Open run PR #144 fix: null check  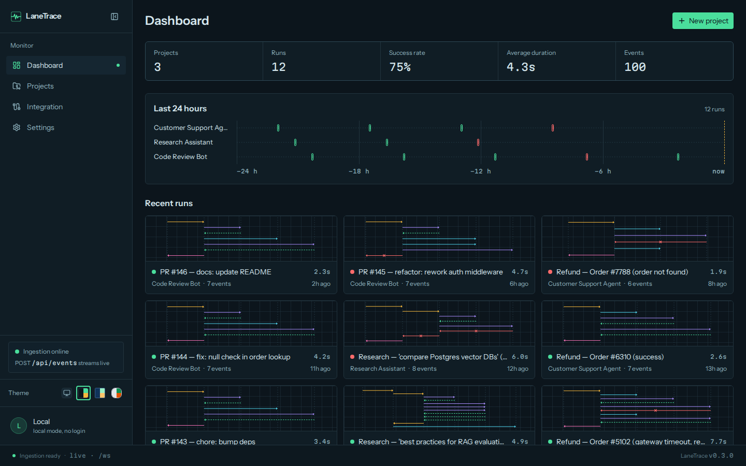click(x=241, y=340)
